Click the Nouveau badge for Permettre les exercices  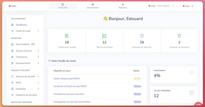pos(137,94)
